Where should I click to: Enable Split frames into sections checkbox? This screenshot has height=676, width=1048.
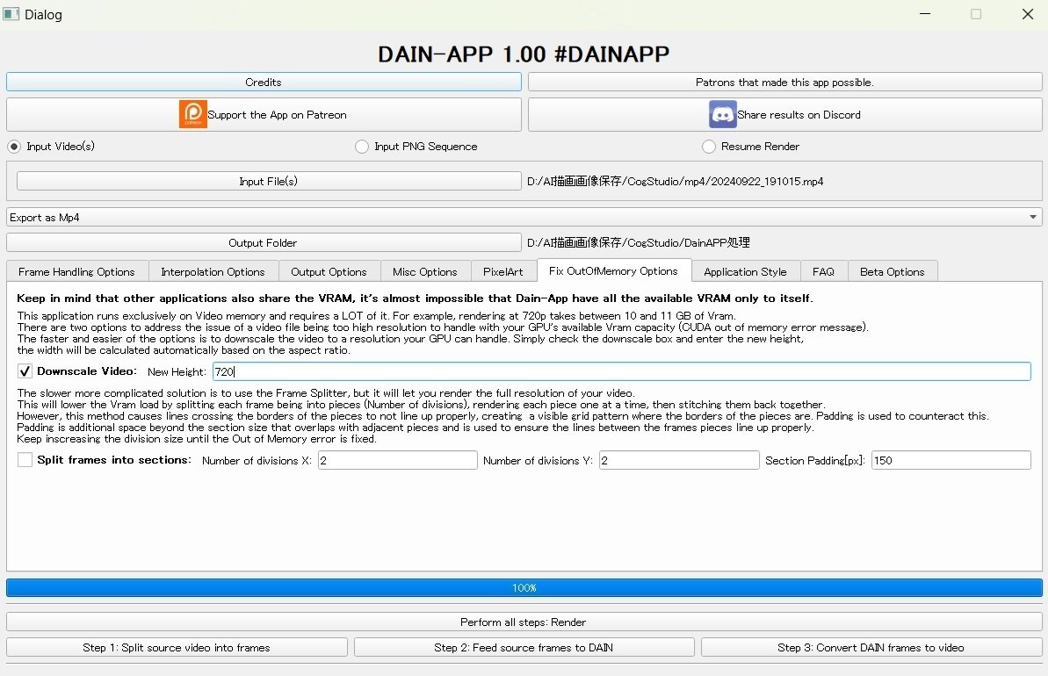point(25,459)
